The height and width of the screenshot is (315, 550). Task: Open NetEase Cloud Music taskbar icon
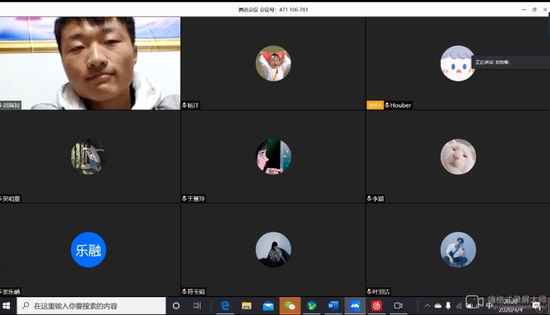[377, 306]
